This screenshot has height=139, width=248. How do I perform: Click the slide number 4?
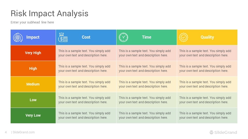(6, 132)
